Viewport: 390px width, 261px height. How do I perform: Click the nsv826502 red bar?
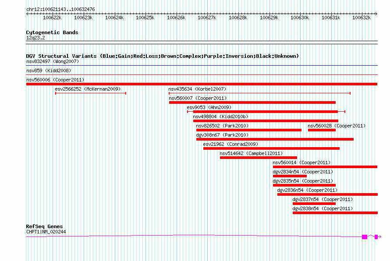249,130
